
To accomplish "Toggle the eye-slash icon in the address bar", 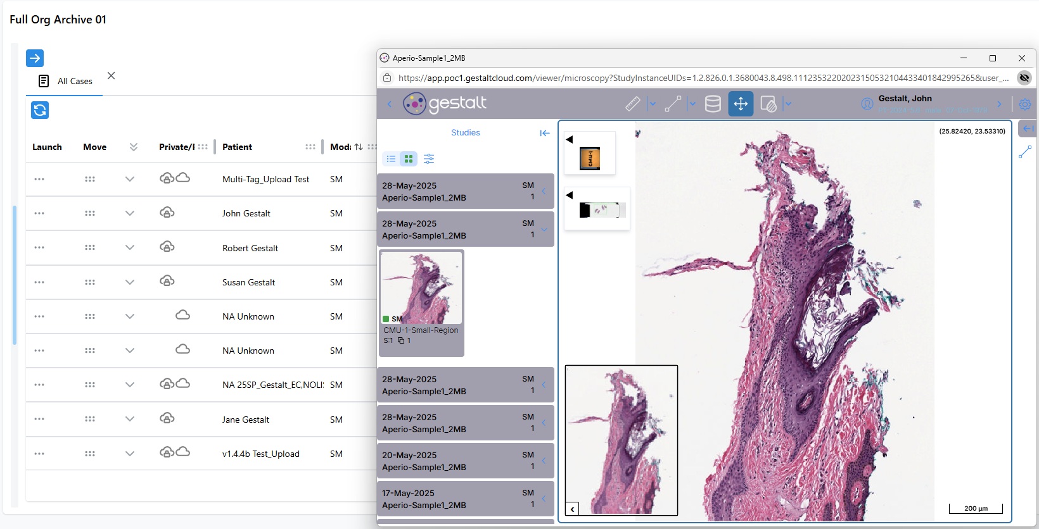I will (1024, 78).
